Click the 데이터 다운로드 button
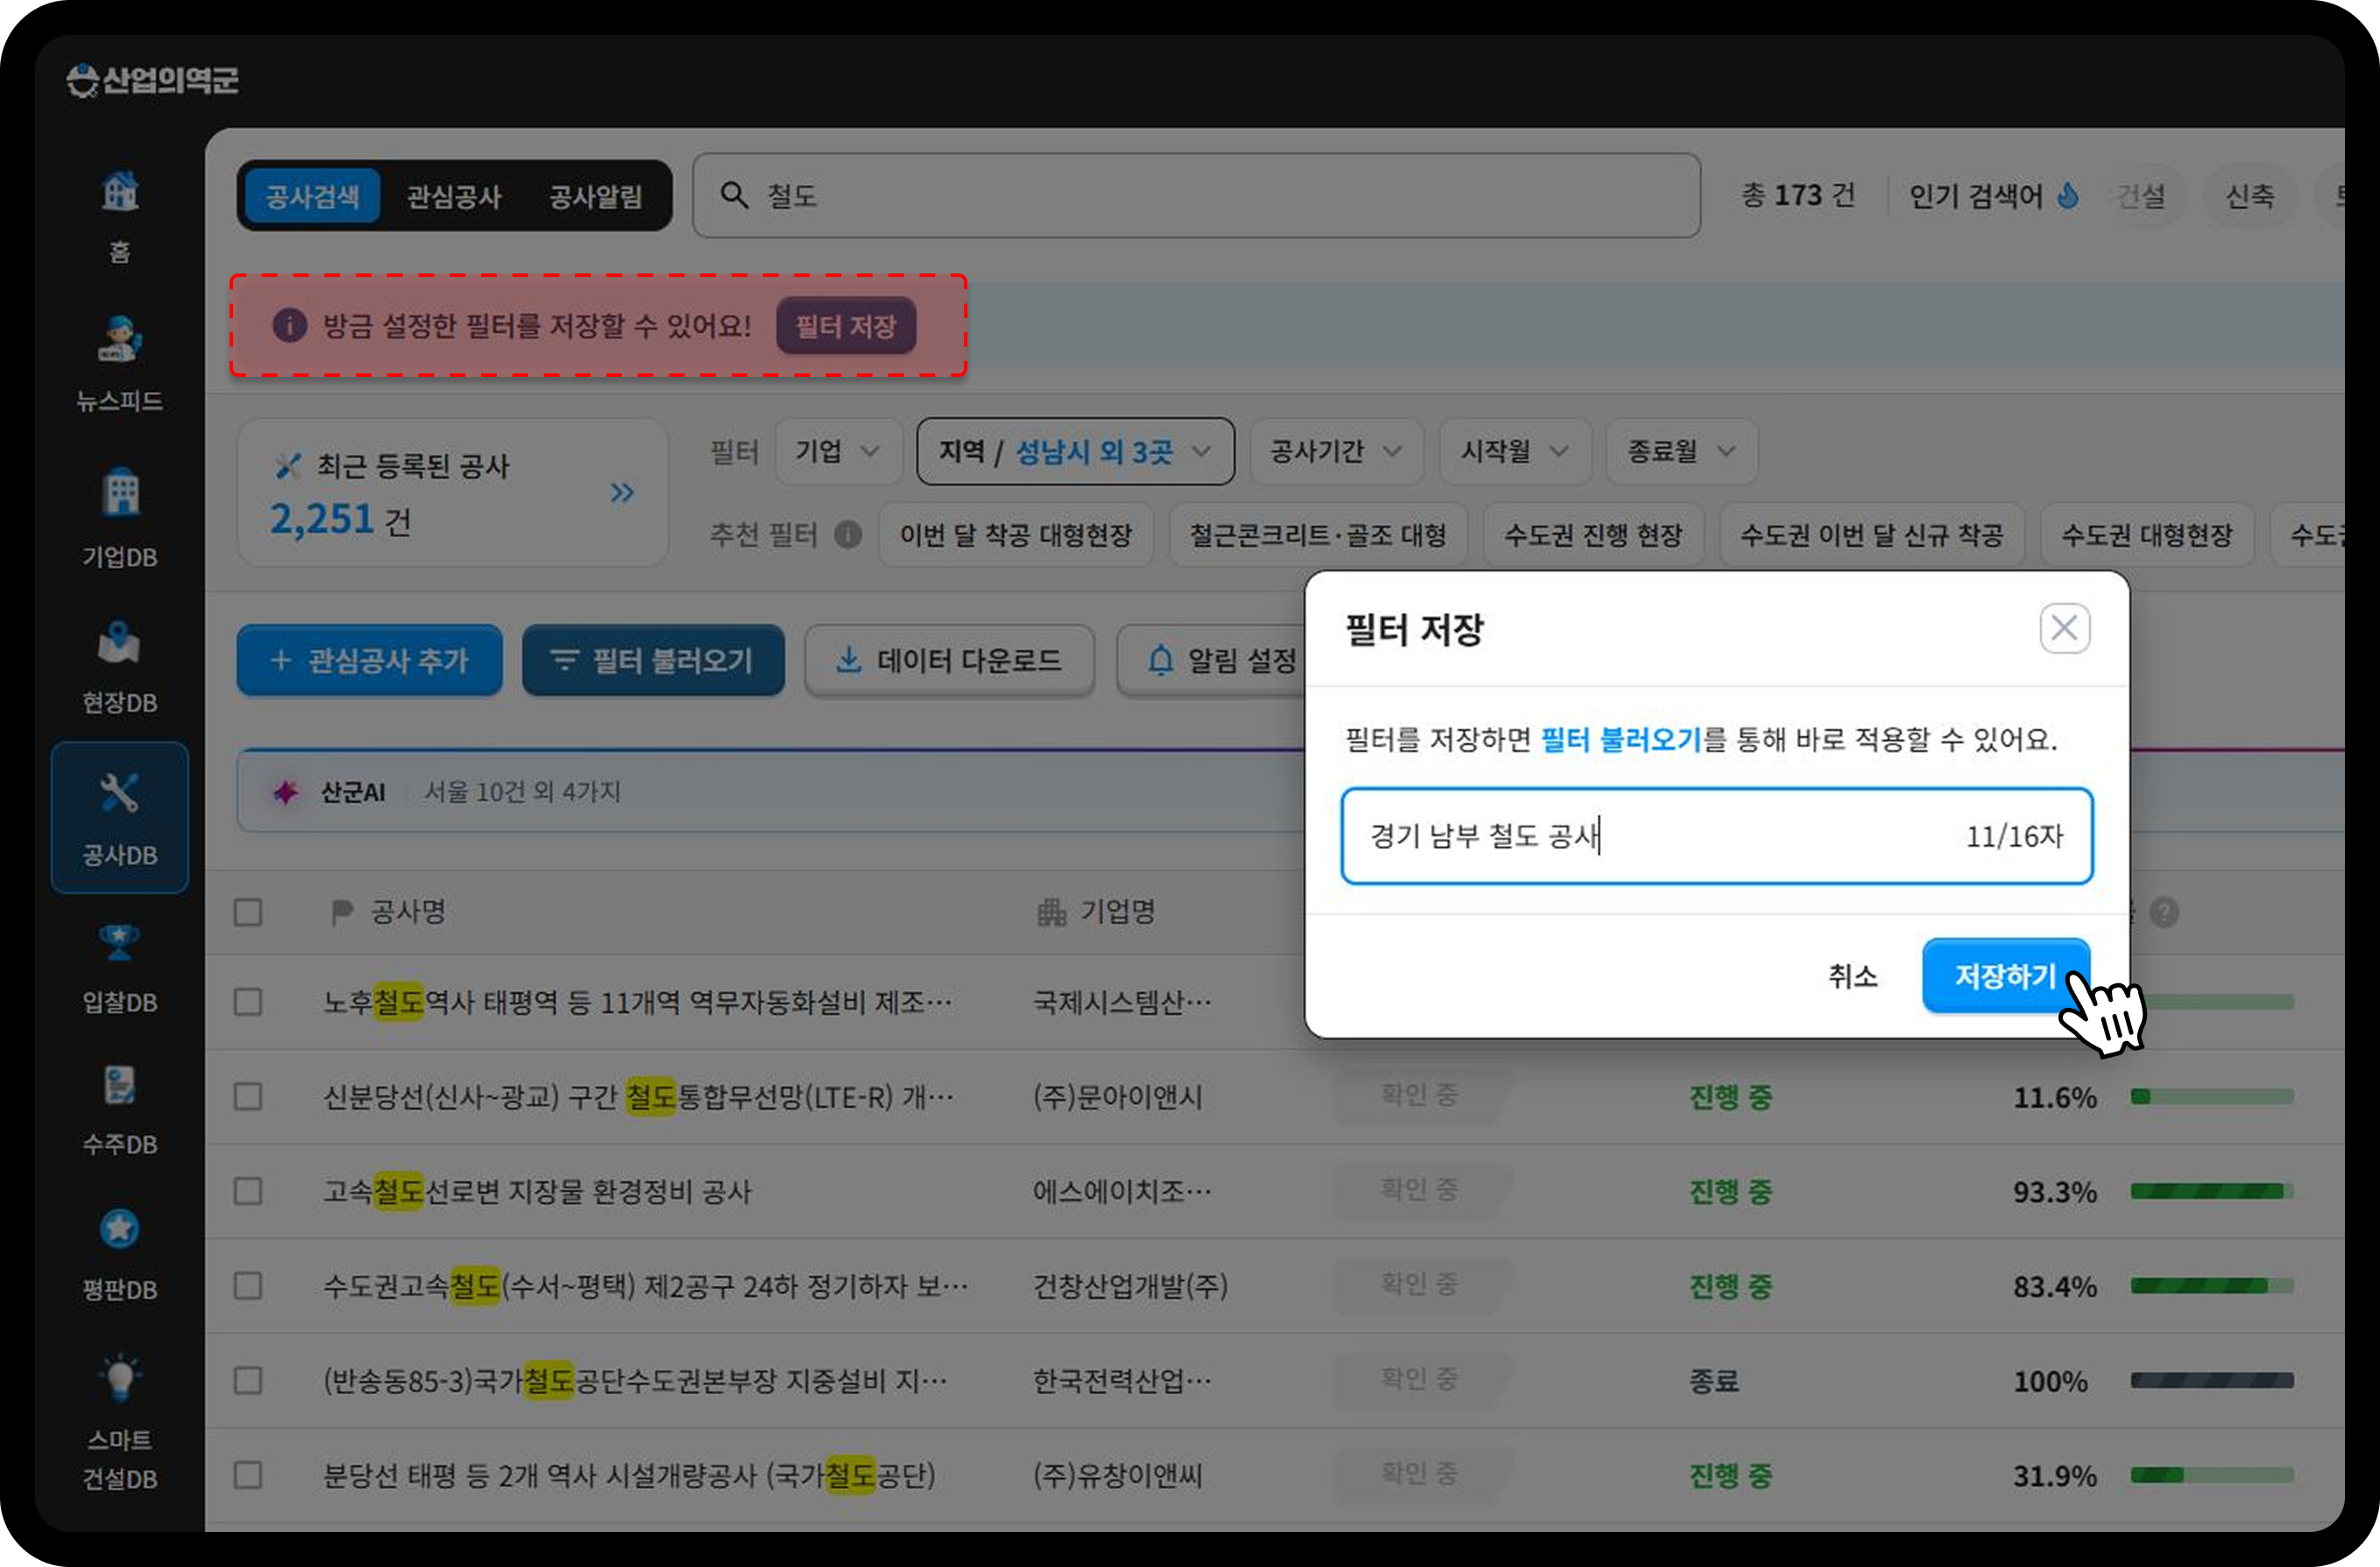Viewport: 2380px width, 1567px height. pos(949,660)
